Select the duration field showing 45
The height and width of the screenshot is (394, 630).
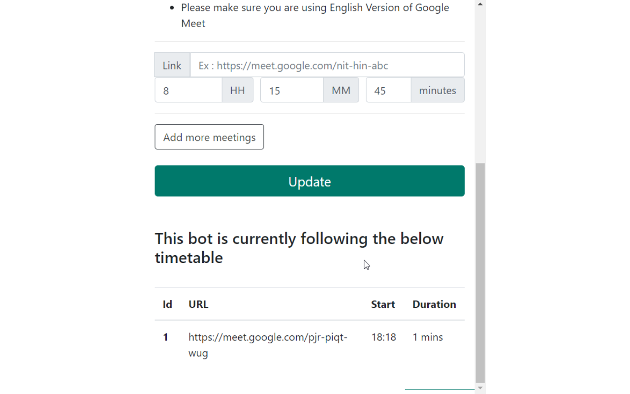pyautogui.click(x=388, y=91)
